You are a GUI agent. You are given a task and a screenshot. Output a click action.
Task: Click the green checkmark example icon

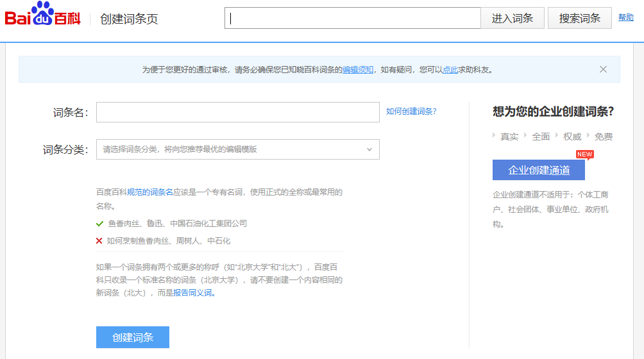click(x=99, y=224)
